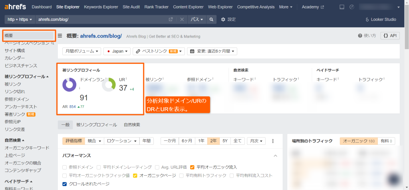Uncheck オーガニックページ checkbox
This screenshot has height=190, width=409.
135,175
